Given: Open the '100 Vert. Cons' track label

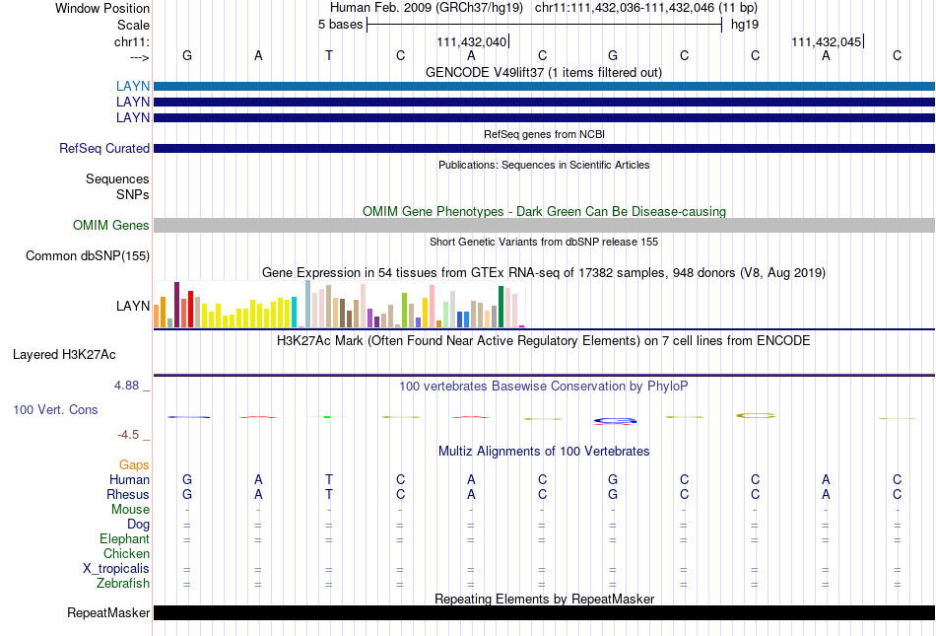Looking at the screenshot, I should tap(55, 409).
